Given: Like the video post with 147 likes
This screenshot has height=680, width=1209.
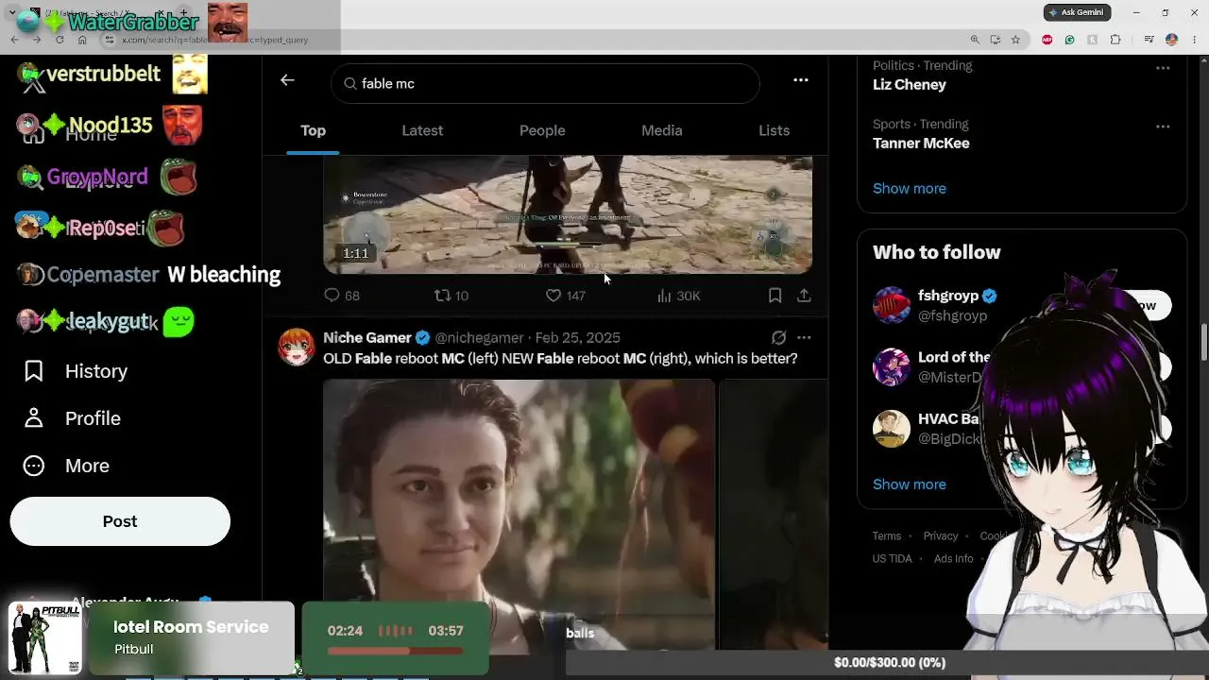Looking at the screenshot, I should (553, 296).
